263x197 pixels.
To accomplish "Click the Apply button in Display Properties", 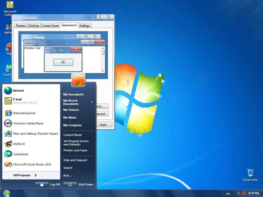I will coord(104,125).
